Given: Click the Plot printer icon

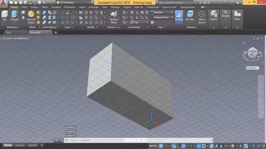Looking at the screenshot, I should [x=39, y=2].
